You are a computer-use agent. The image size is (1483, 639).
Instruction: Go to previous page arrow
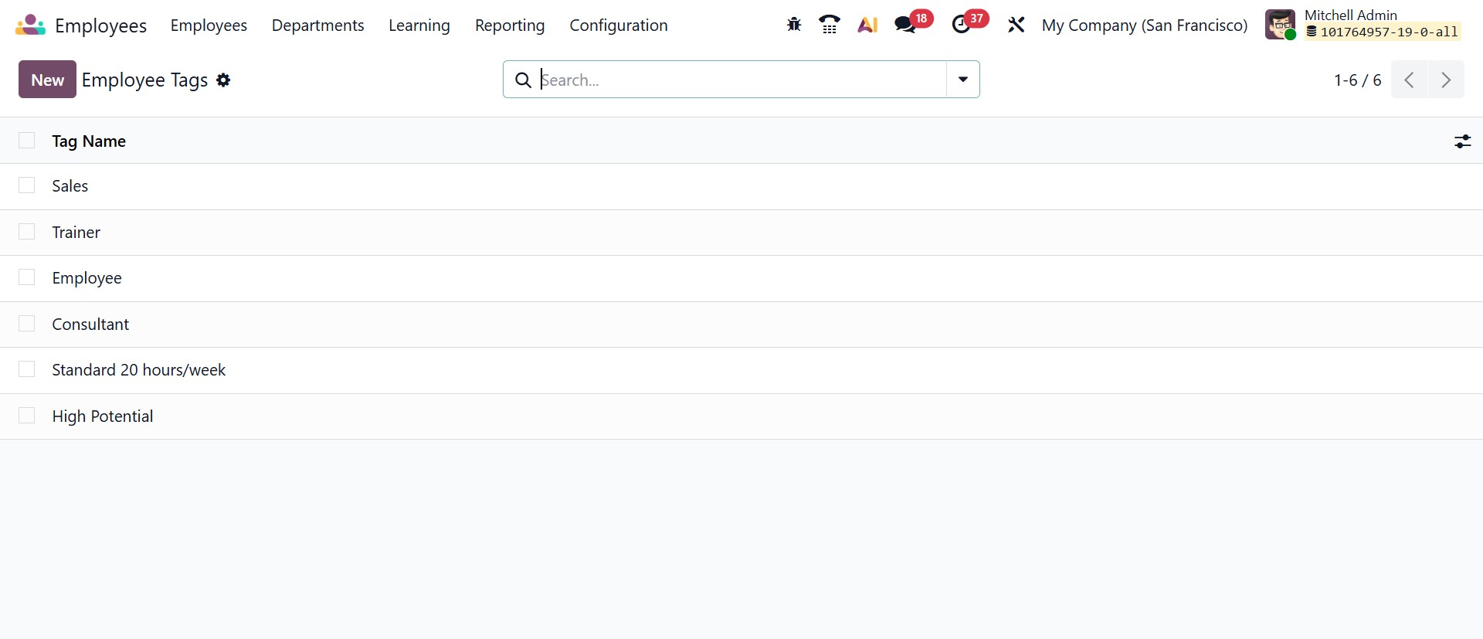click(1410, 80)
